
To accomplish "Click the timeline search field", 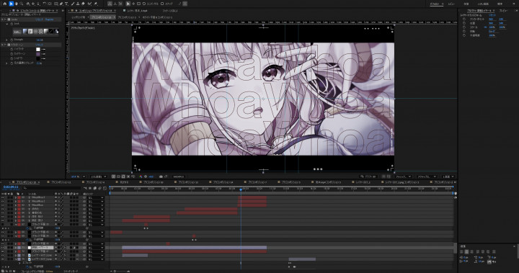I will 51,188.
